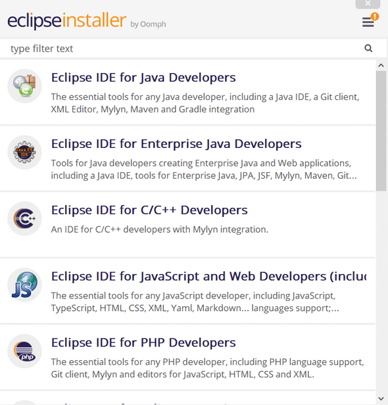Click the Enterprise Java tools description text
The width and height of the screenshot is (388, 405).
(204, 170)
